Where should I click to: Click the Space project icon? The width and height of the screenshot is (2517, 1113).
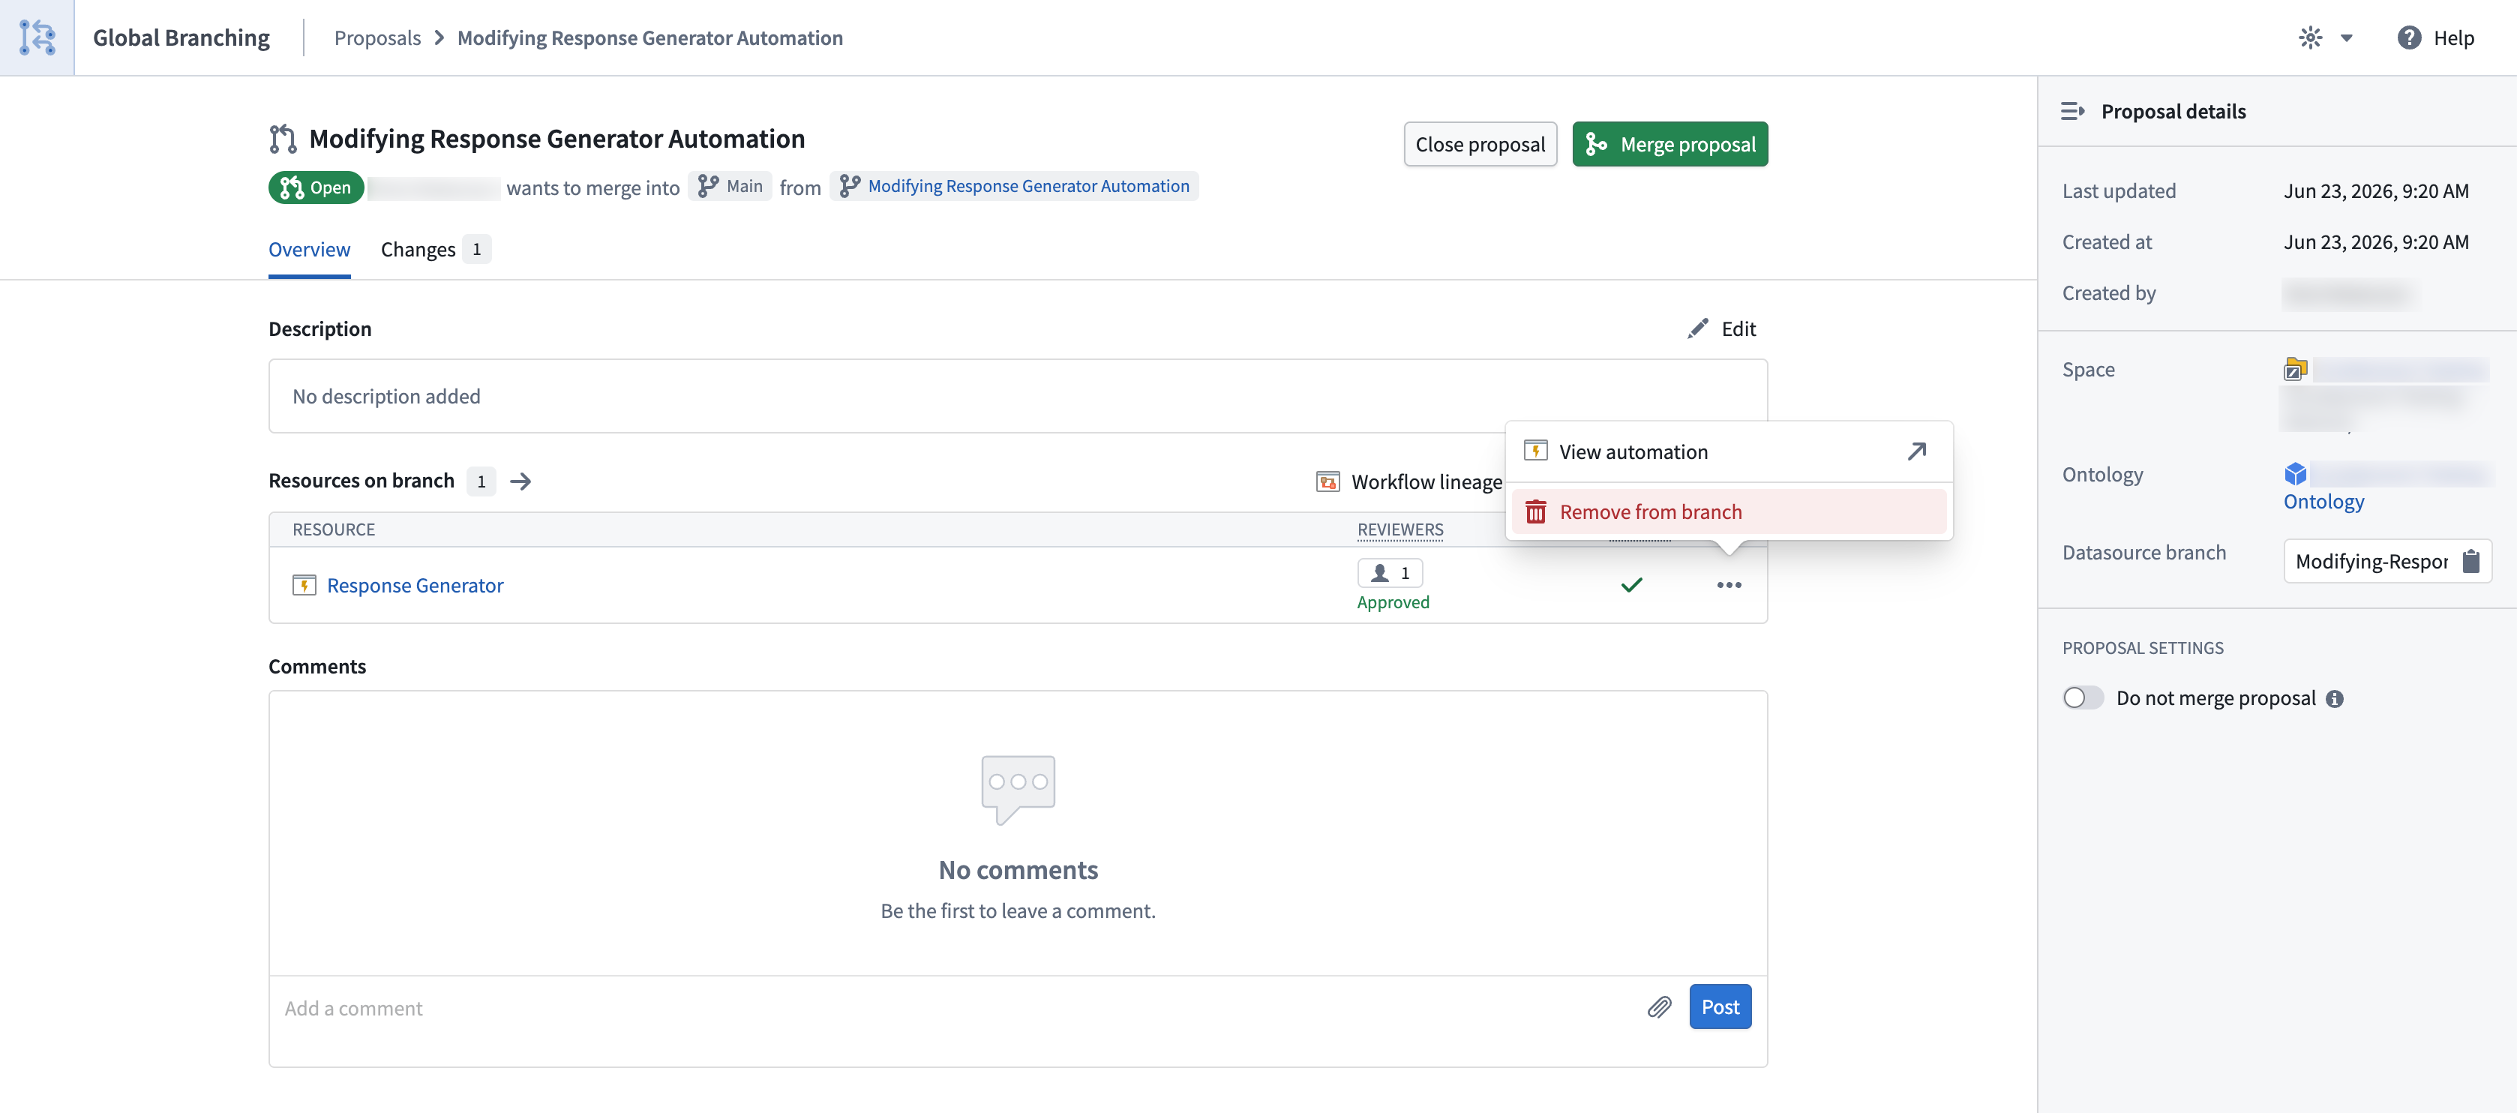pos(2294,368)
